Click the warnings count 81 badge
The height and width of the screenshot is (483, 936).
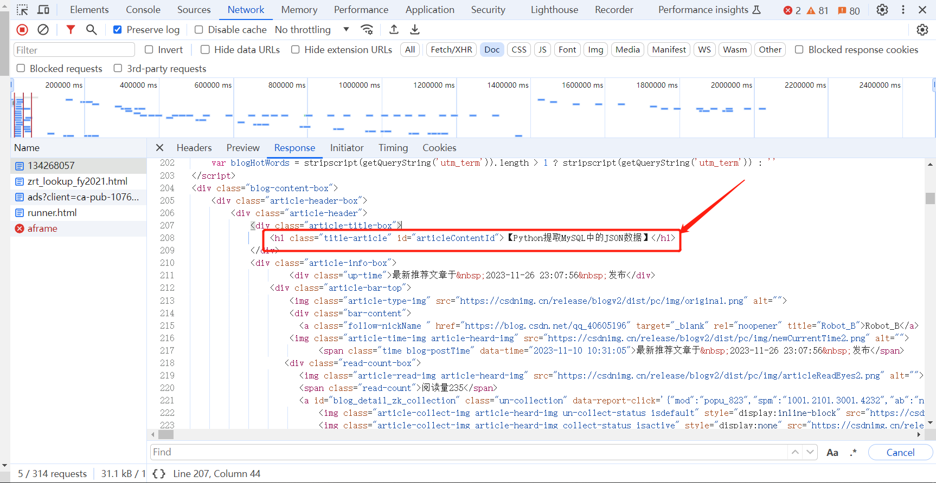[x=818, y=10]
